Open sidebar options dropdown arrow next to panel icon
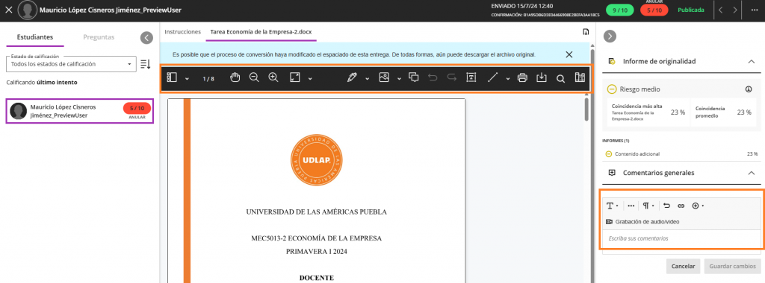The height and width of the screenshot is (283, 765). coord(187,79)
